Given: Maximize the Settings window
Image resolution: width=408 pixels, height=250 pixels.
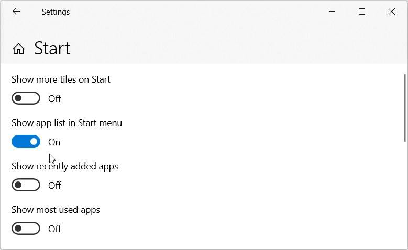Looking at the screenshot, I should point(361,12).
